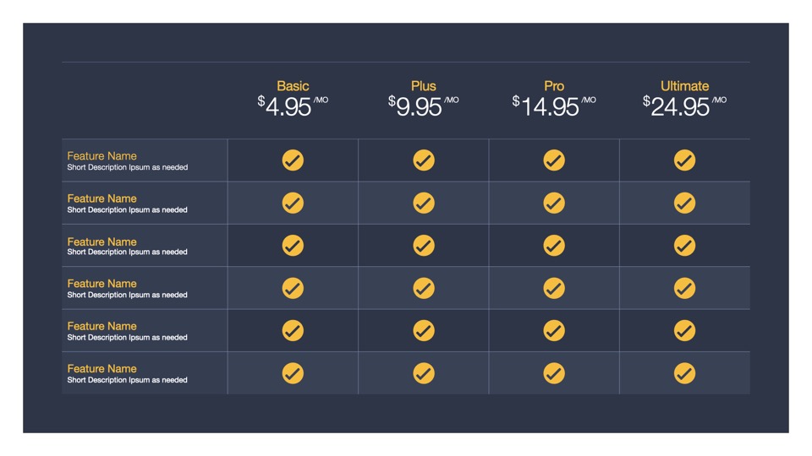Image resolution: width=812 pixels, height=456 pixels.
Task: Click the $14.95 price text
Action: tap(549, 107)
